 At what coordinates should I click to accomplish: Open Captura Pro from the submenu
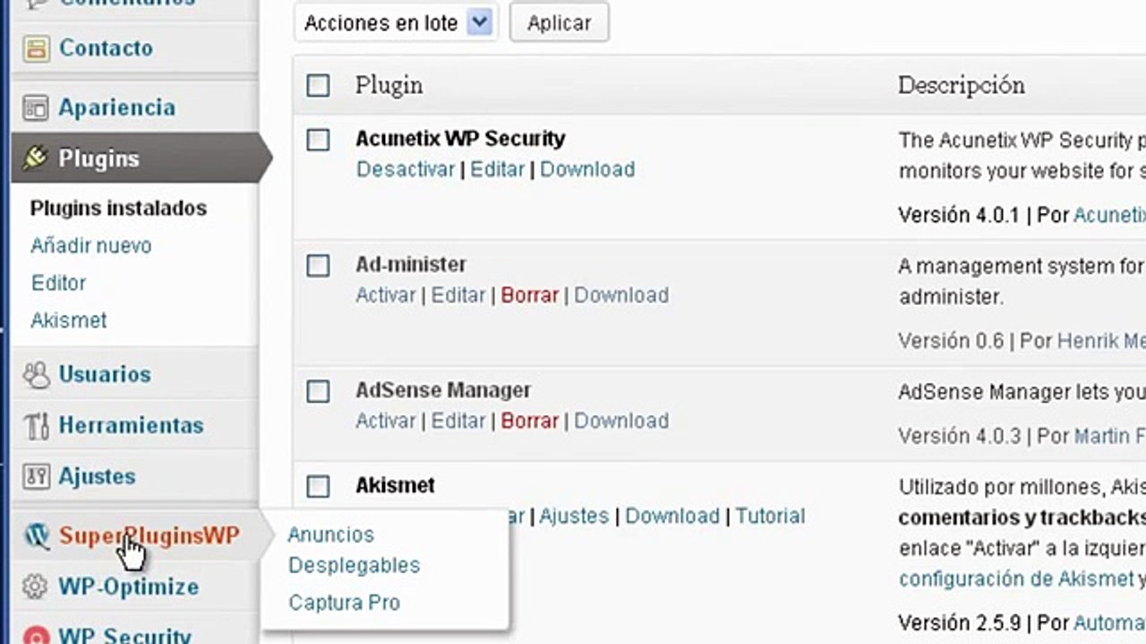click(x=344, y=603)
